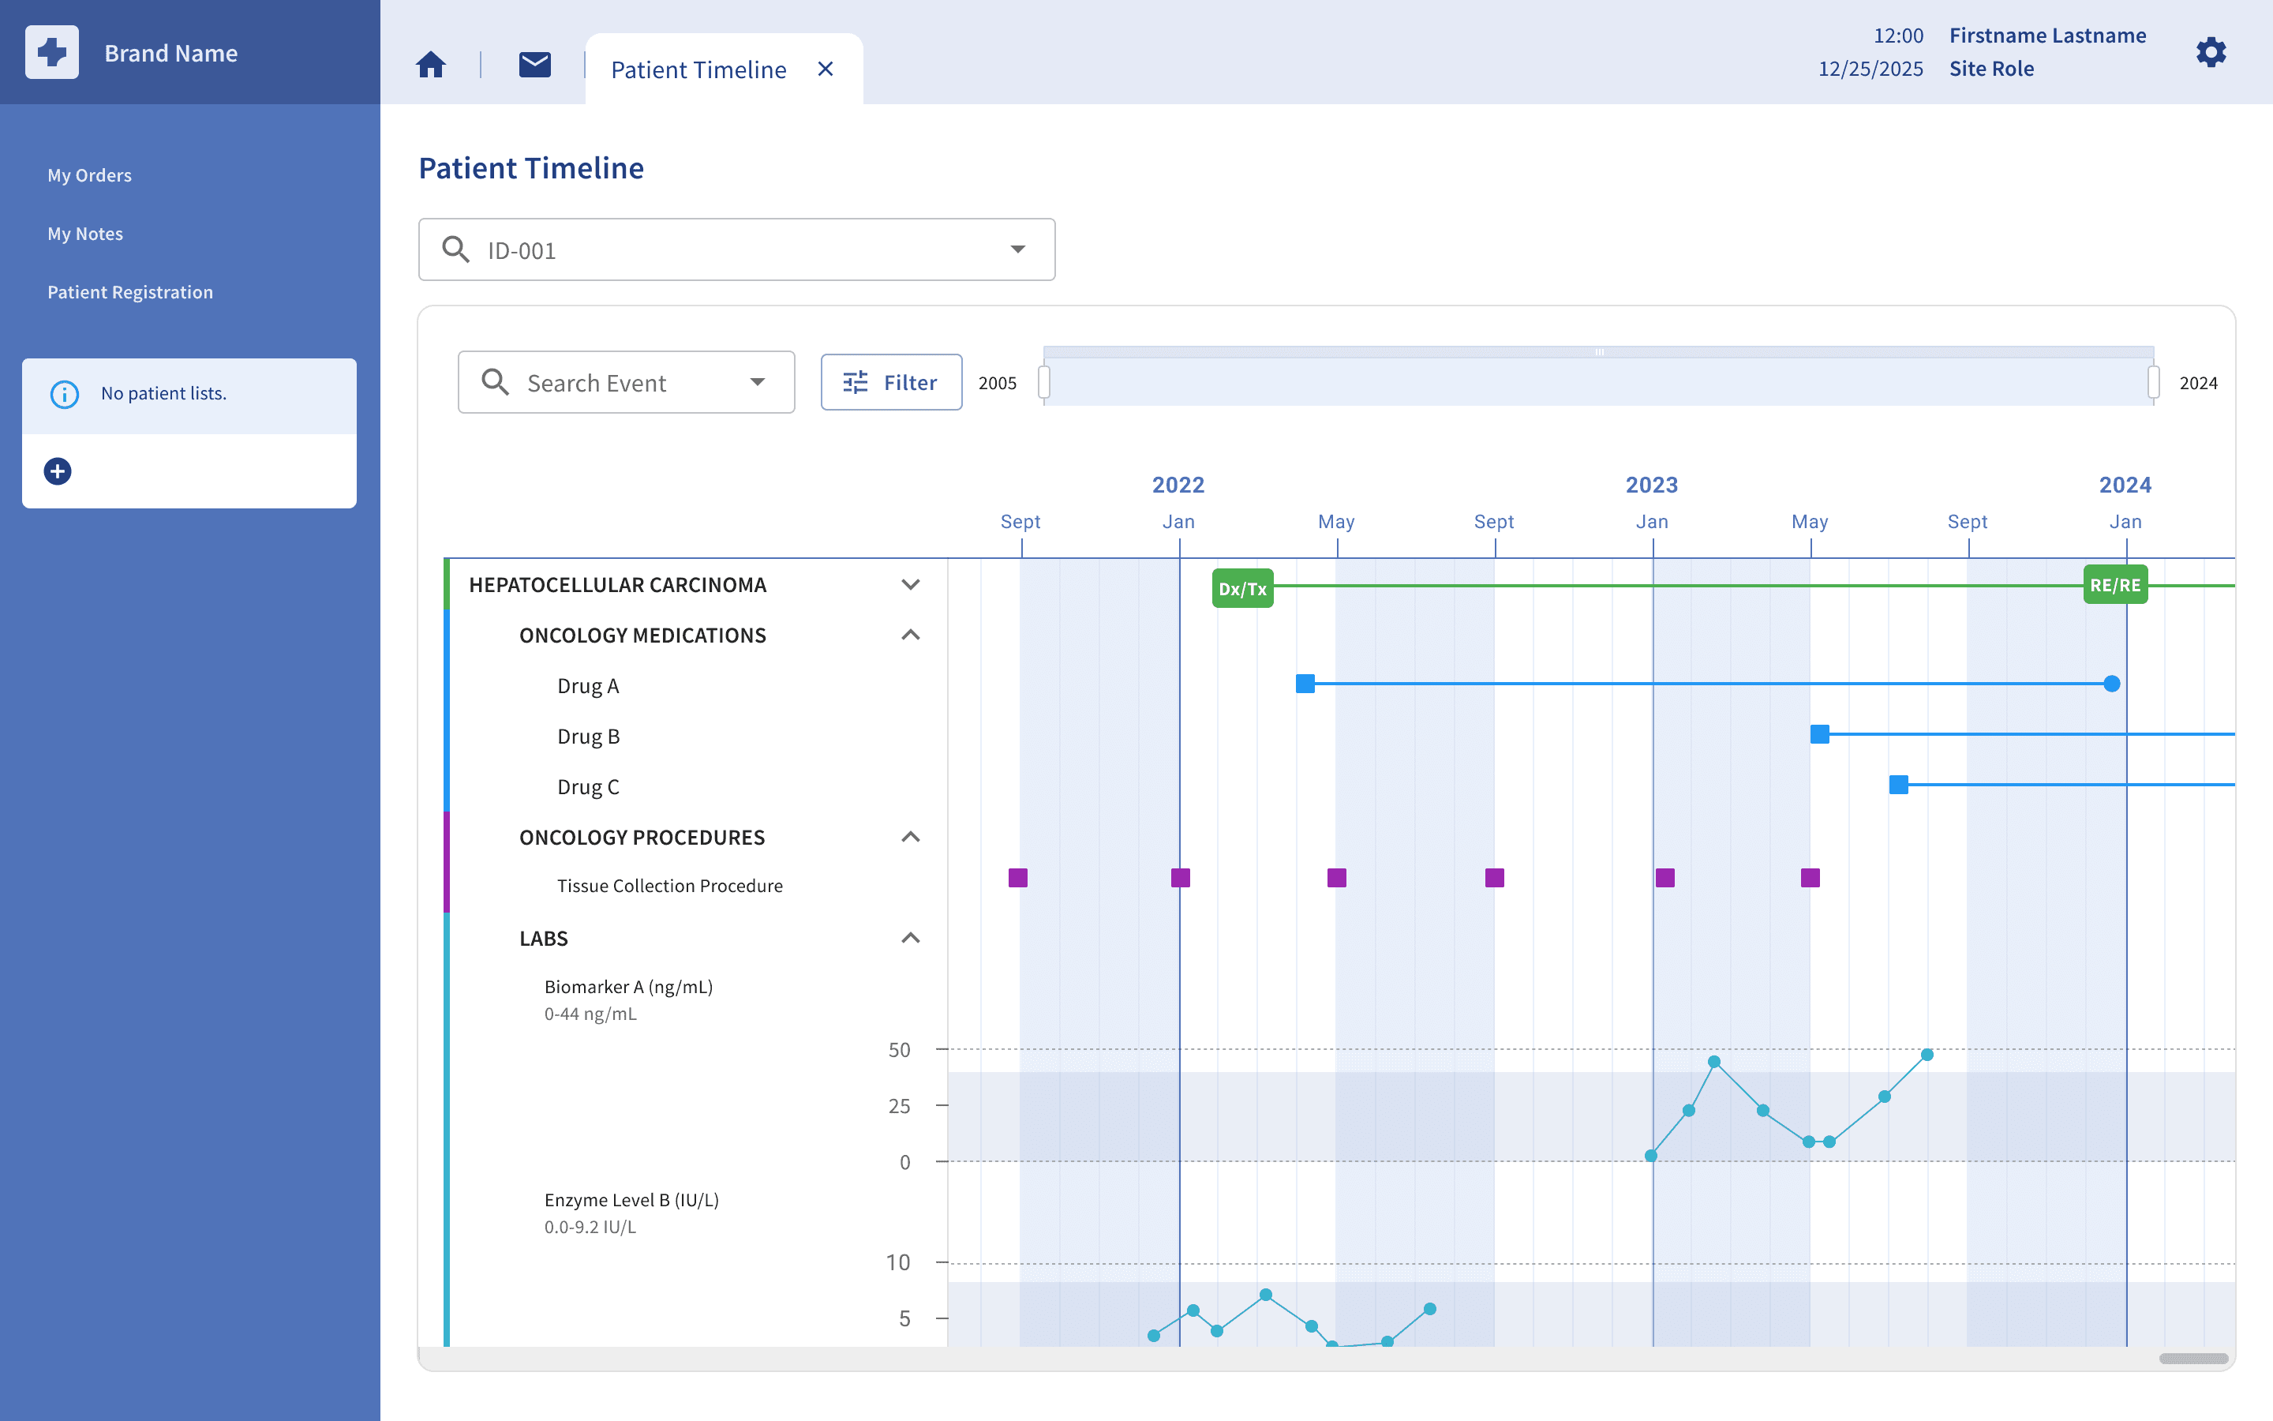Open the settings gear icon
Screen dimensions: 2273x1421
2211,51
